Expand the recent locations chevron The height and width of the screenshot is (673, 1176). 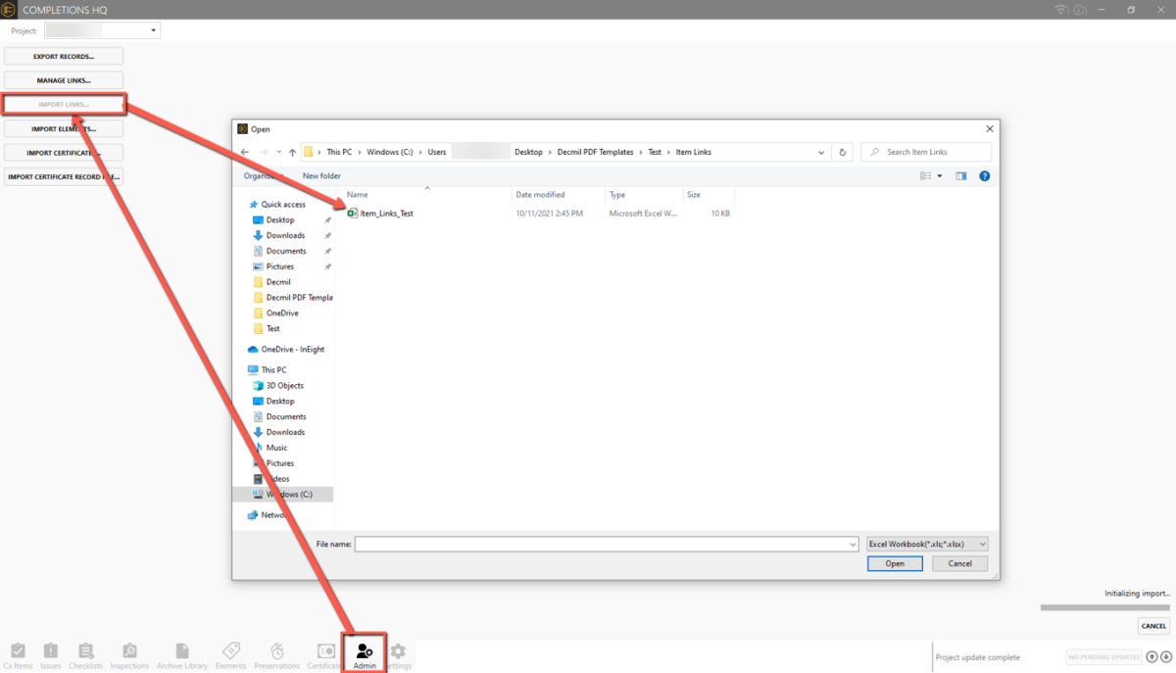pos(279,153)
